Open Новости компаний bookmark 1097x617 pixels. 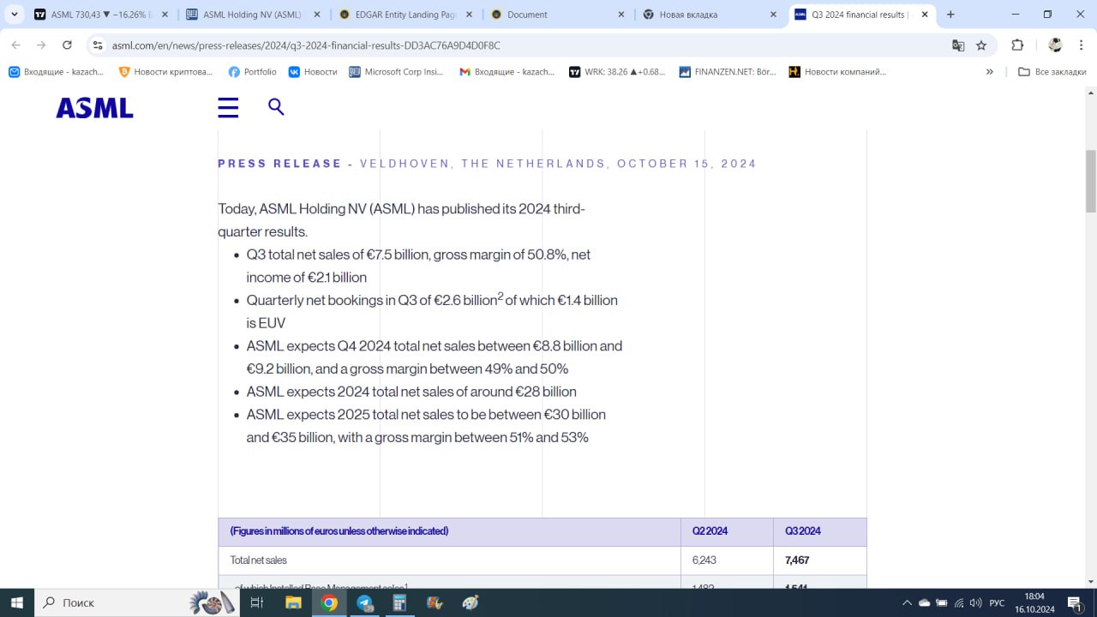point(837,72)
